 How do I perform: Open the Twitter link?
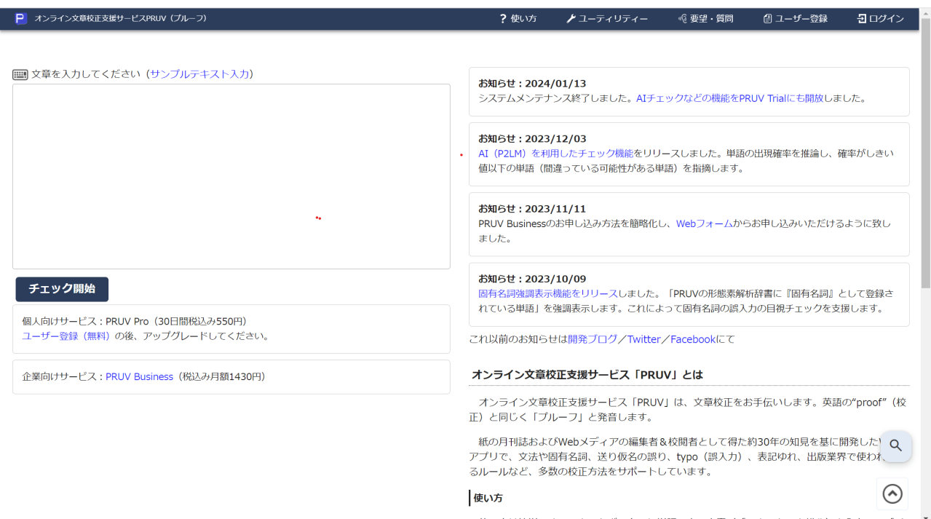click(x=644, y=339)
